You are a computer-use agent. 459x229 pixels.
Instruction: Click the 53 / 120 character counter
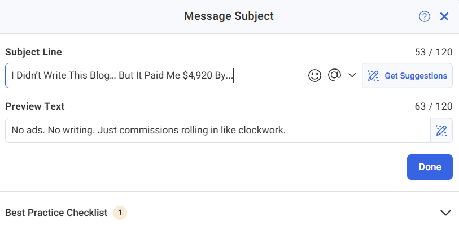434,52
